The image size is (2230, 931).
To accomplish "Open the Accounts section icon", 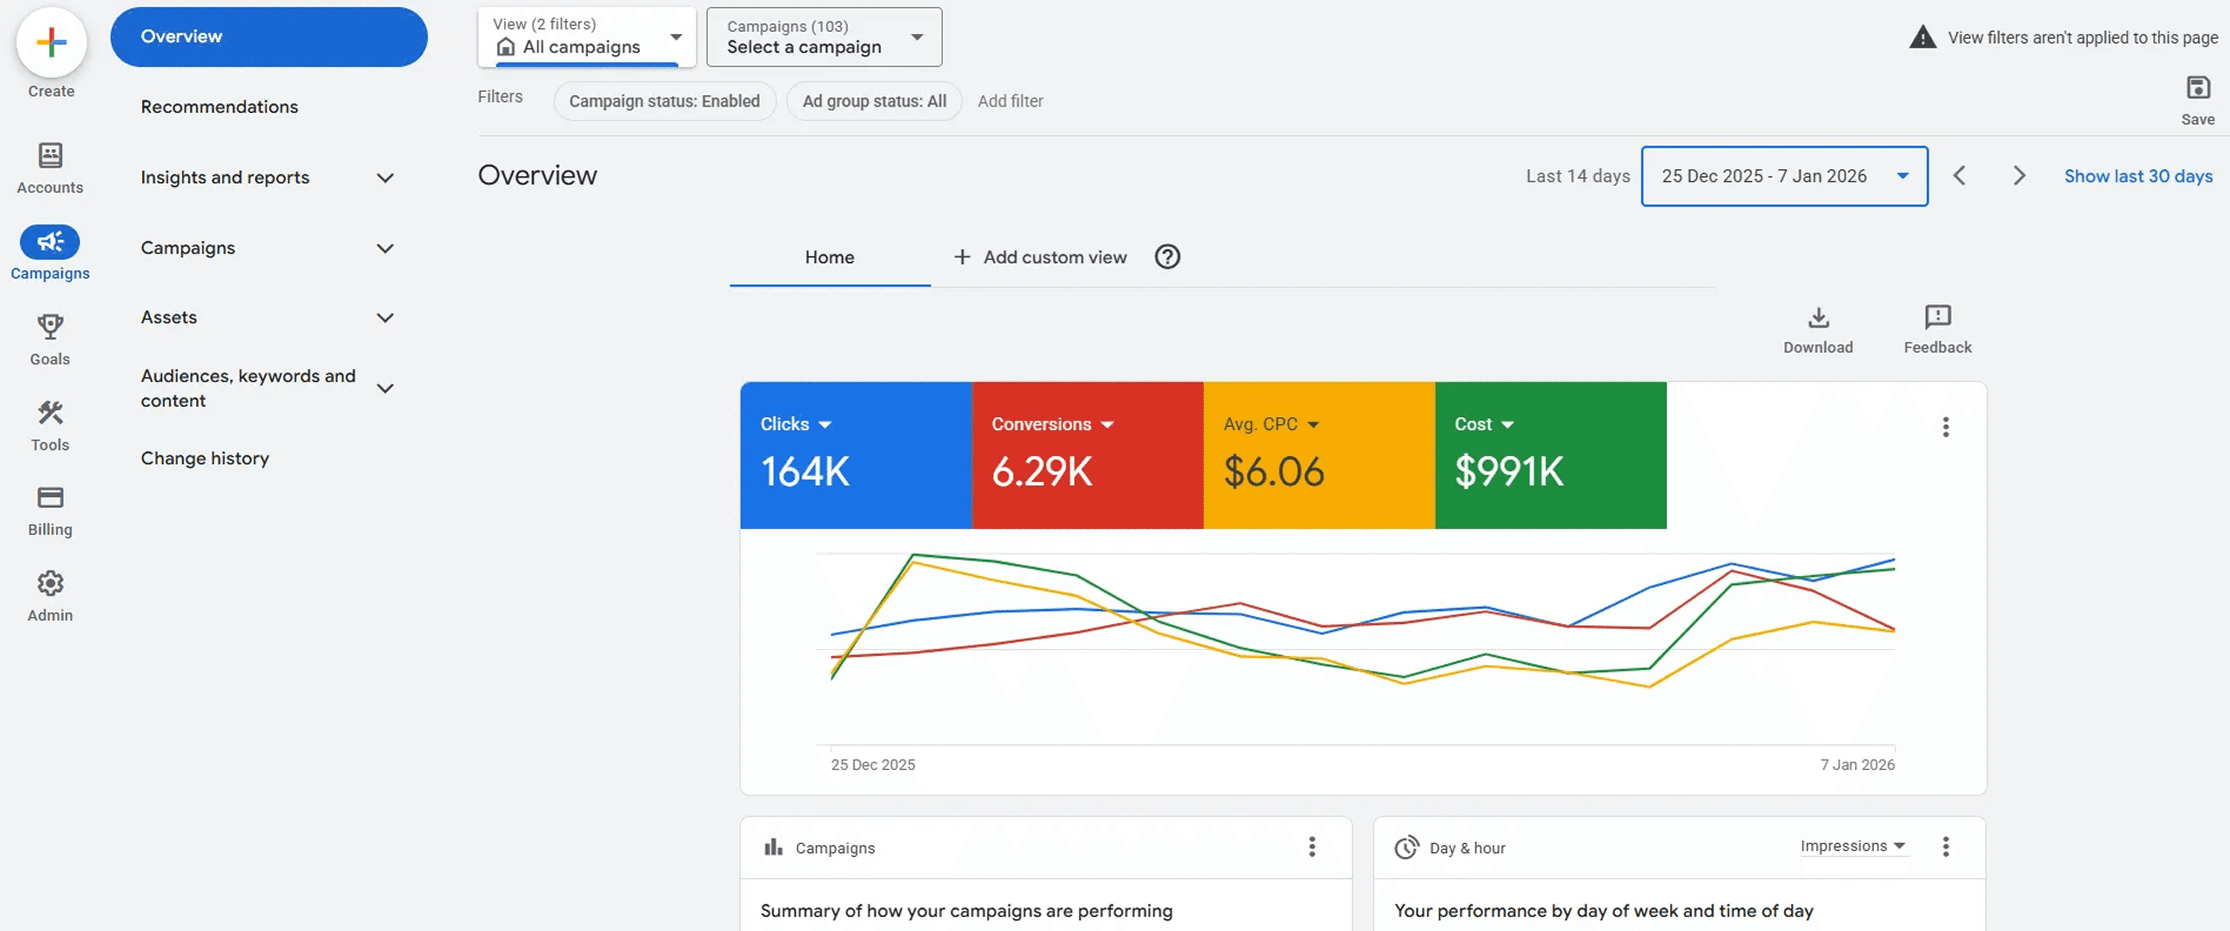I will pos(50,156).
